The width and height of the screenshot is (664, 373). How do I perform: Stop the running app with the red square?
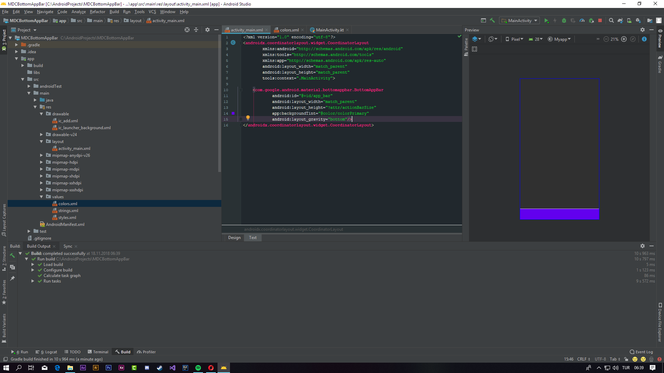point(600,21)
